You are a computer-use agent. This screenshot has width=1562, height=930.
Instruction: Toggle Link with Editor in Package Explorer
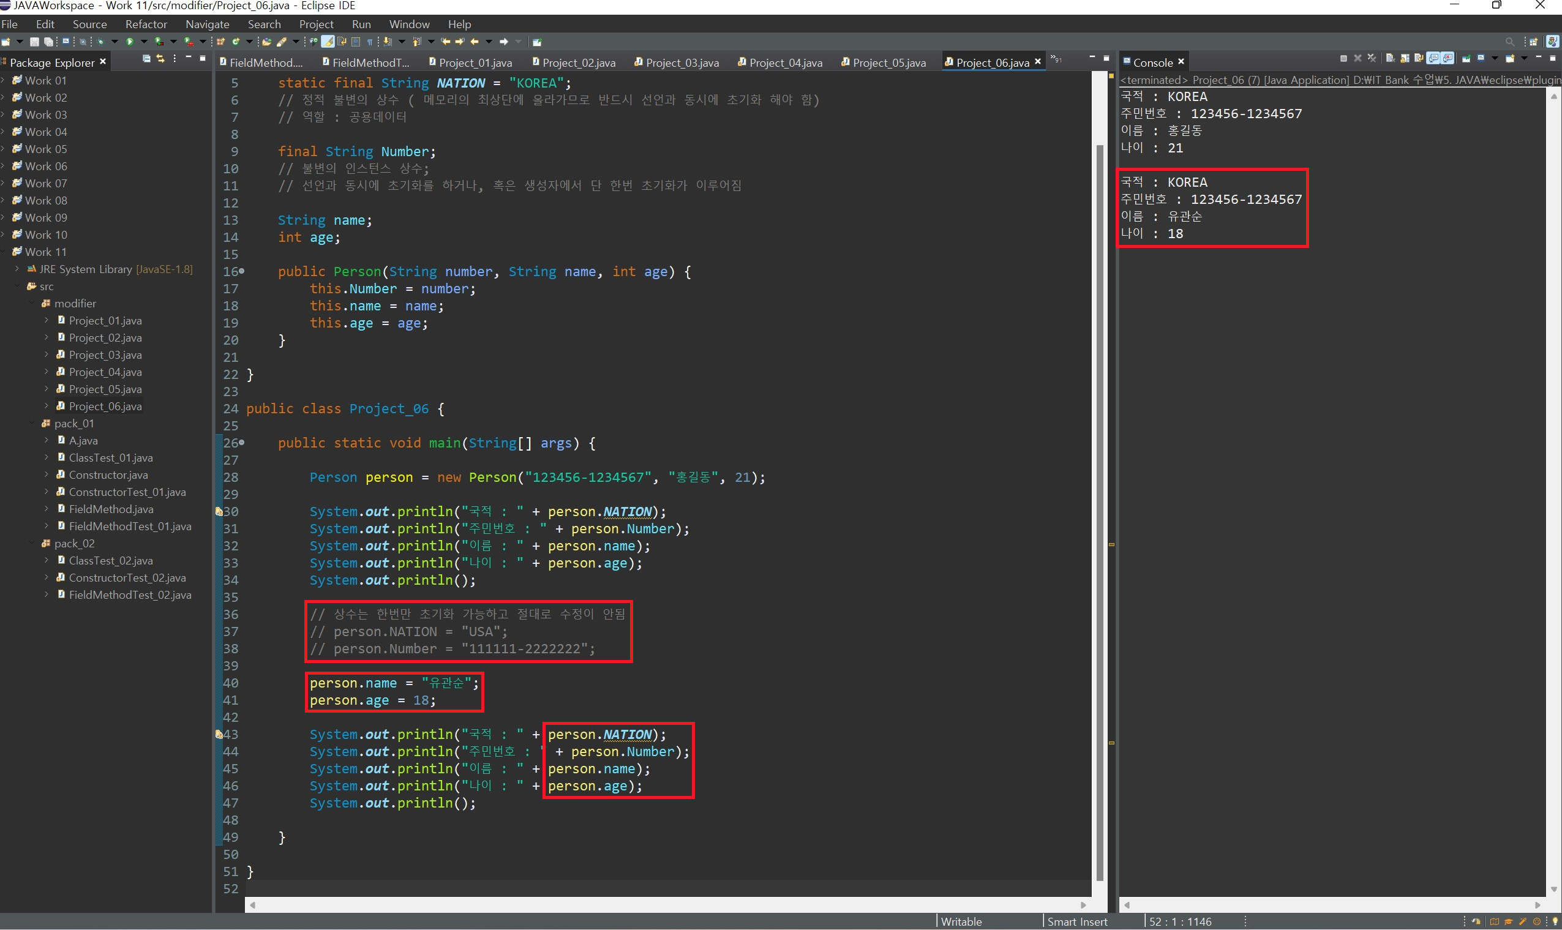[160, 58]
